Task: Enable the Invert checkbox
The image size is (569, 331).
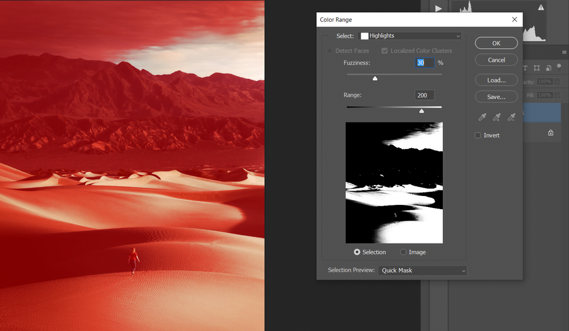Action: [478, 136]
